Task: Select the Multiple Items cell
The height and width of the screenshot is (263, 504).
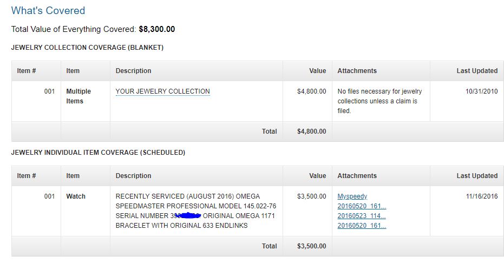Action: tap(78, 96)
